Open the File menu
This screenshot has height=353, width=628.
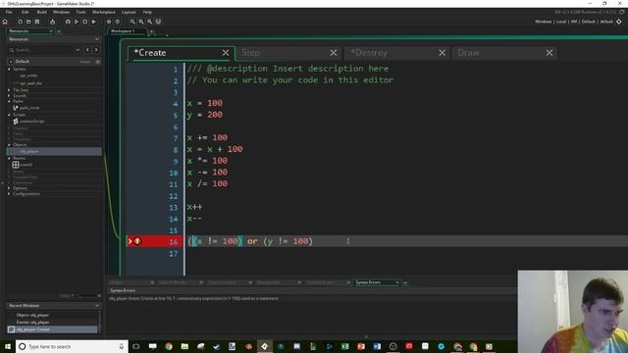click(9, 12)
